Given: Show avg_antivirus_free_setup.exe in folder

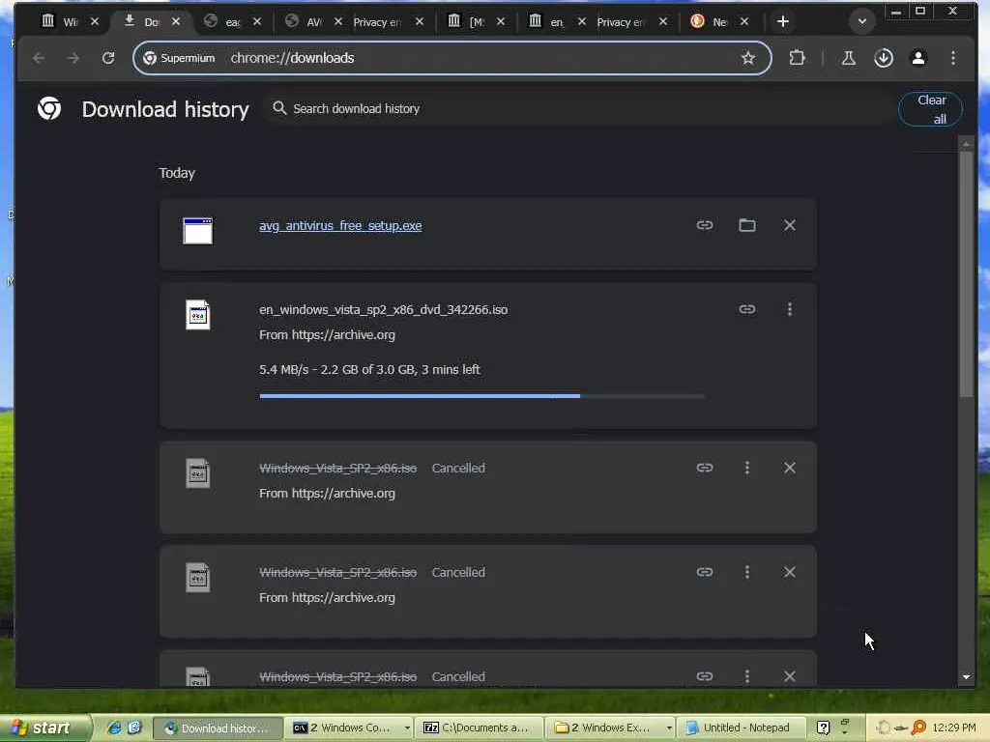Looking at the screenshot, I should pos(747,225).
